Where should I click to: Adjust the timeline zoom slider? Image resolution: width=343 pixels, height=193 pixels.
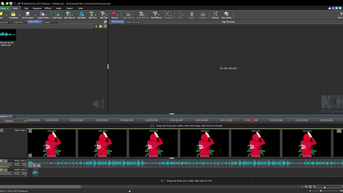[325, 187]
